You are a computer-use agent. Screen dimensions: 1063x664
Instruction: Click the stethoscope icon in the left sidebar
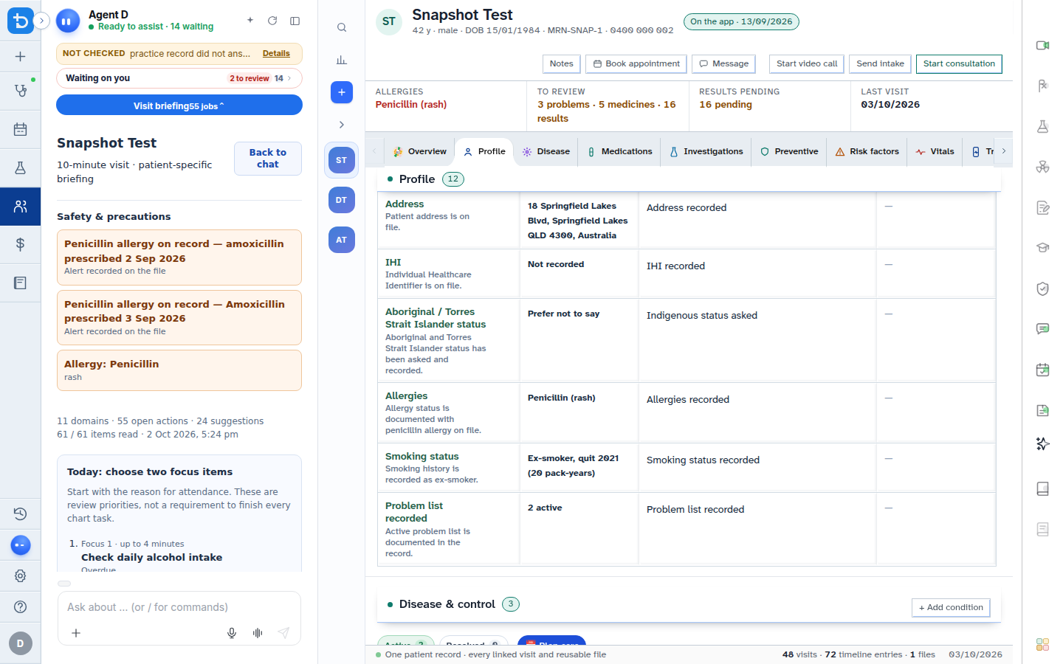pos(21,91)
